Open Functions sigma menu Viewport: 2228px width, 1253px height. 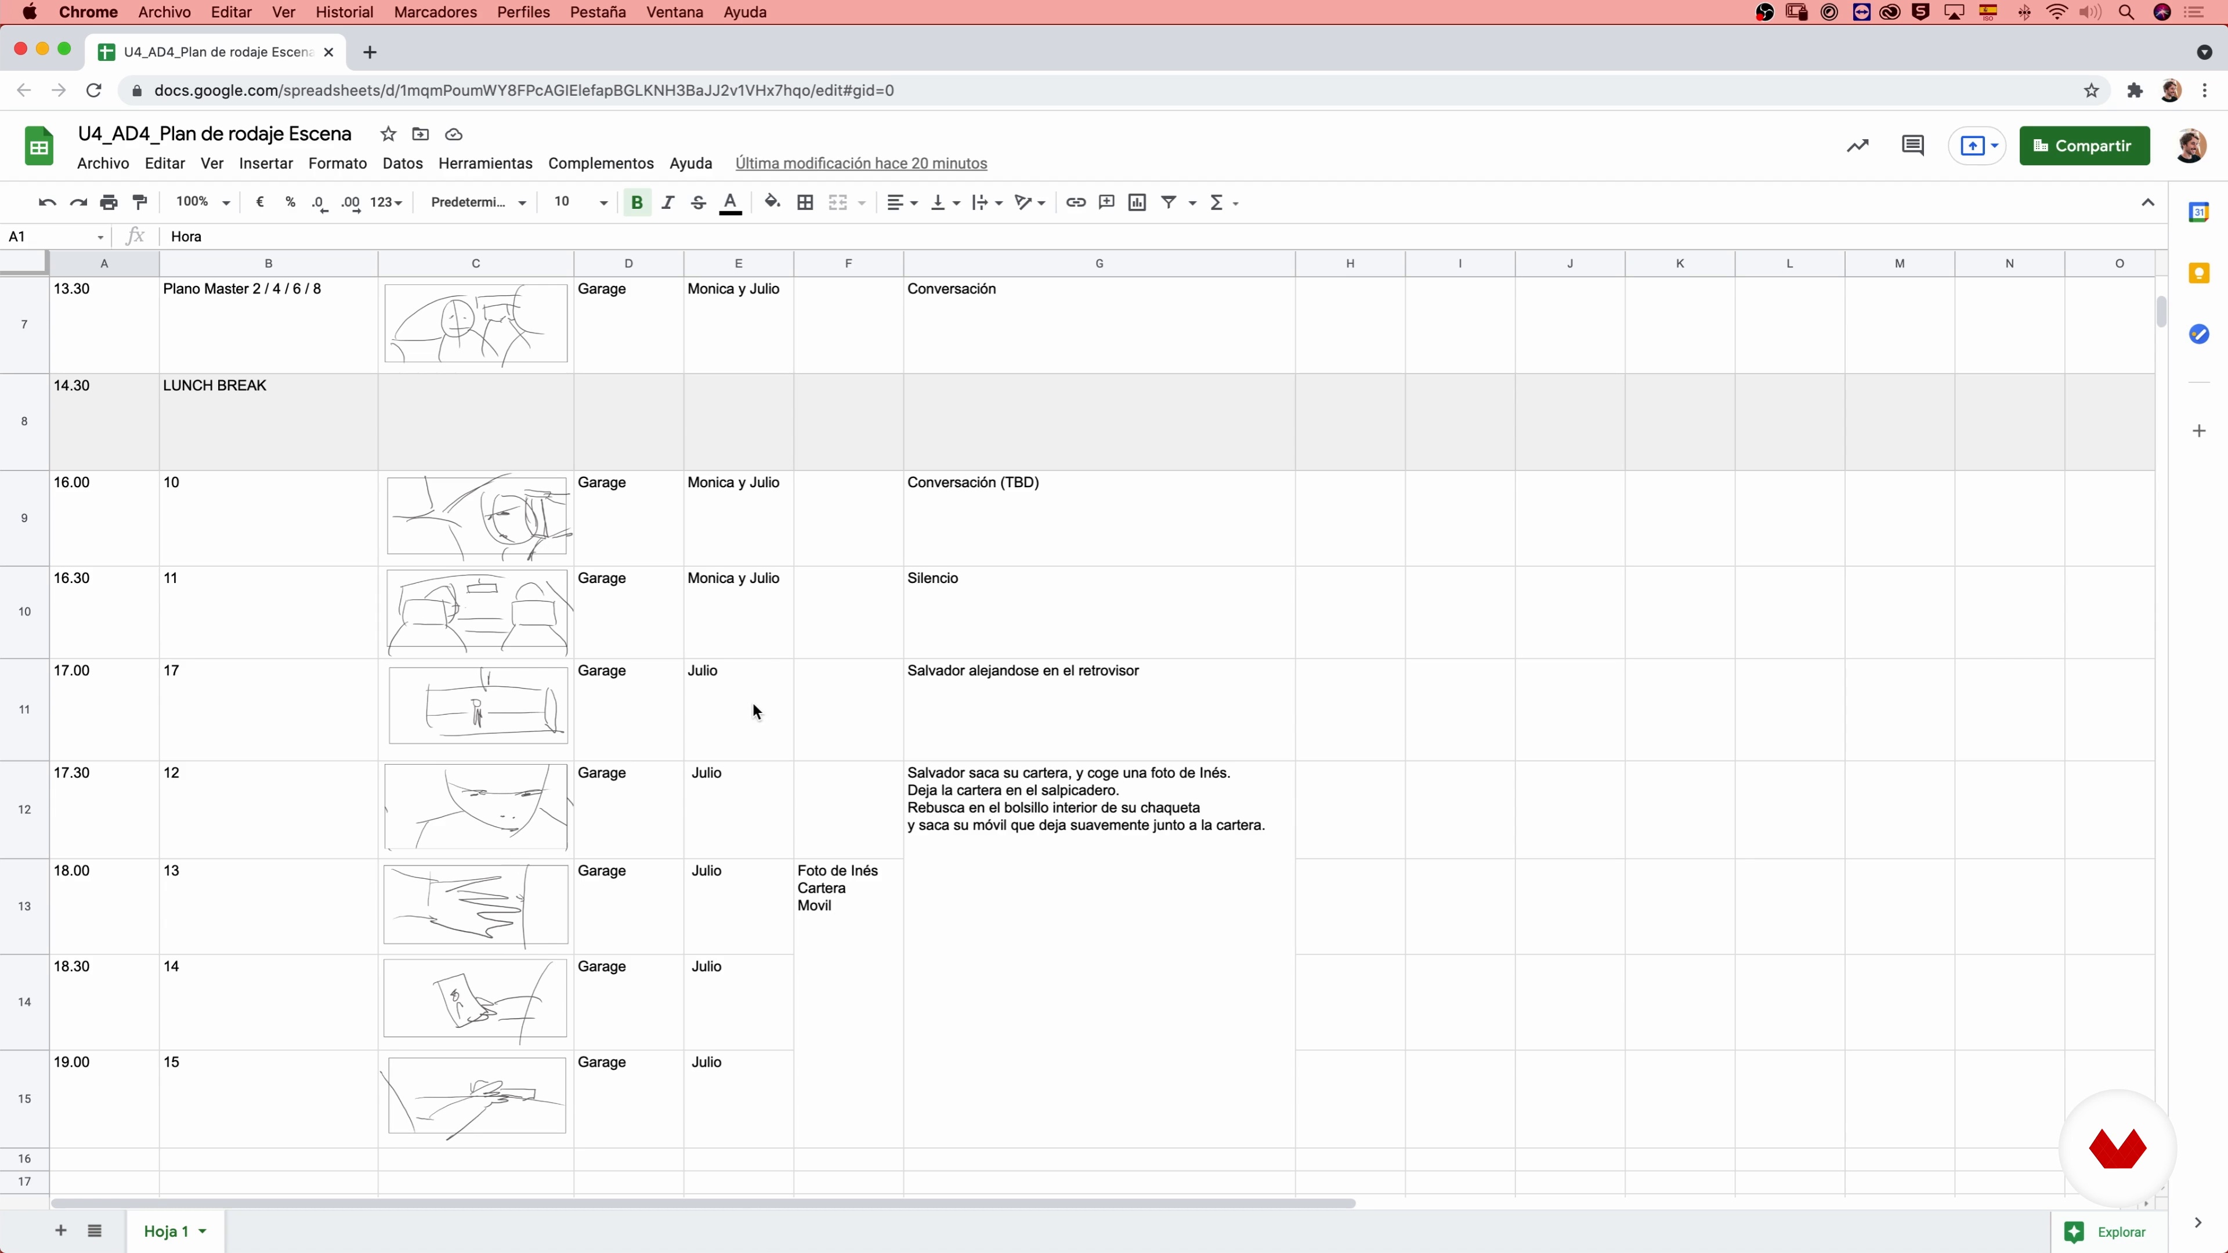[x=1223, y=202]
